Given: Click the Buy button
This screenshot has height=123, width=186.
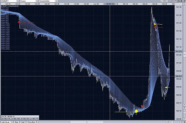Looking at the screenshot, I should tap(17, 122).
